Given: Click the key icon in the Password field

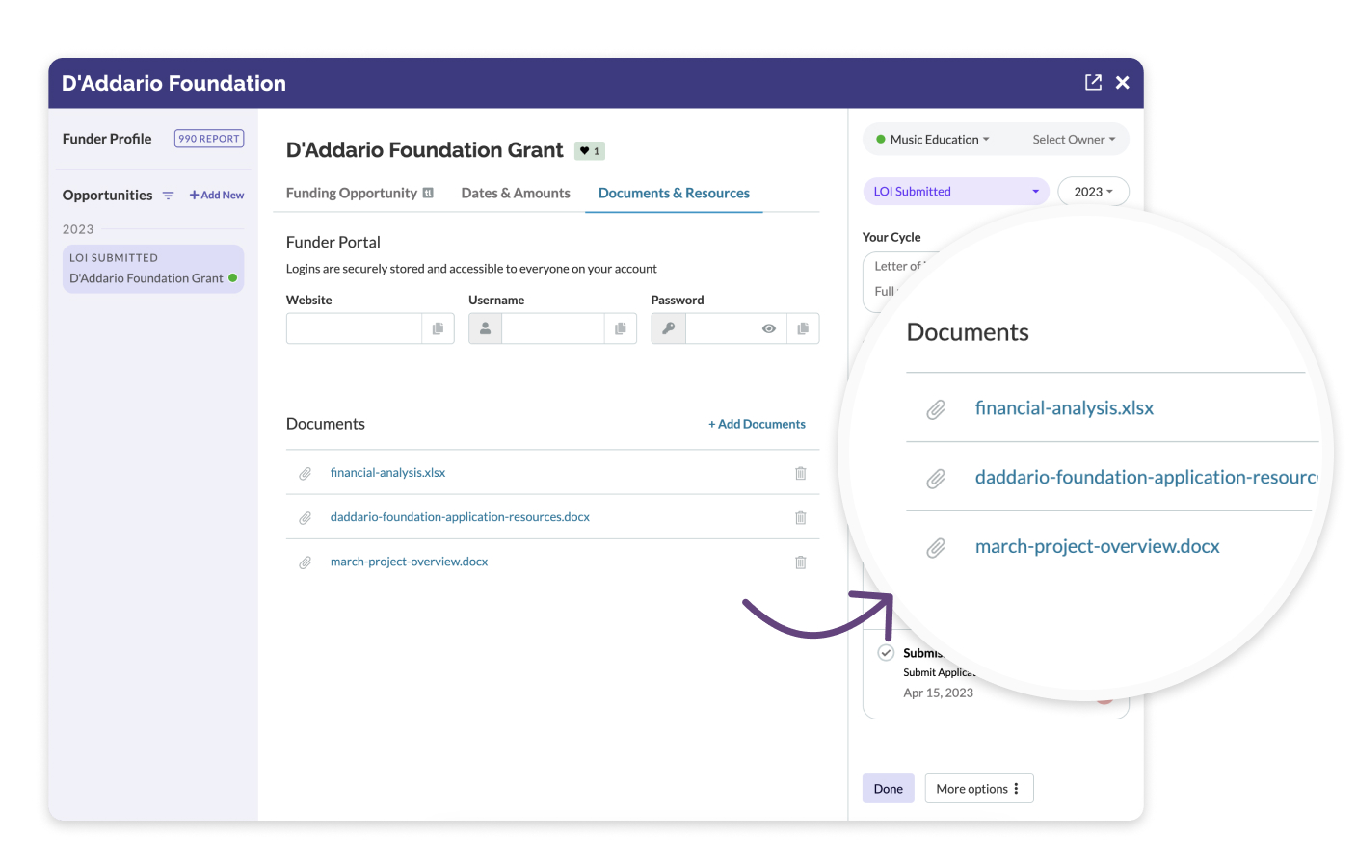Looking at the screenshot, I should (669, 328).
